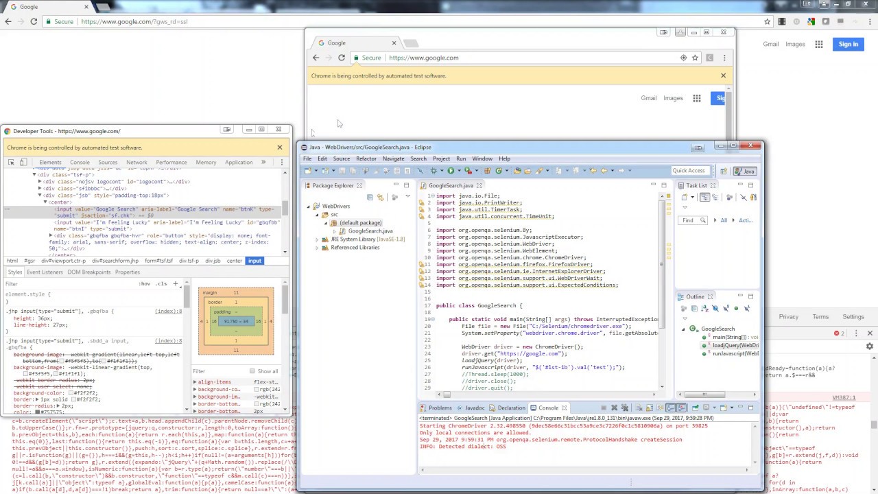Create a new task in Task List
This screenshot has height=494, width=878.
(686, 198)
